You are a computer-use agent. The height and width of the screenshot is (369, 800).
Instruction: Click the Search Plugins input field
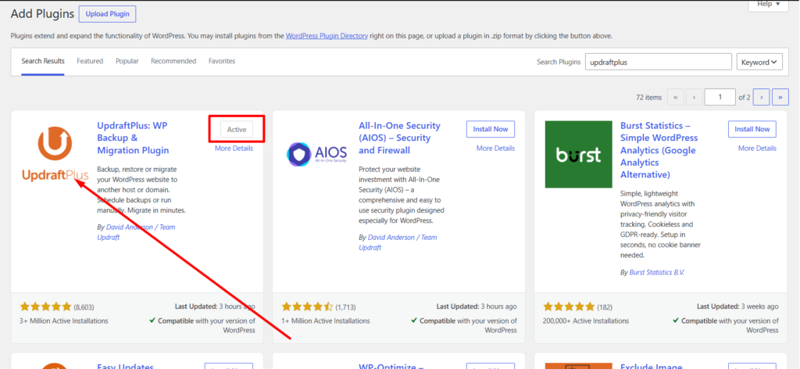click(658, 63)
